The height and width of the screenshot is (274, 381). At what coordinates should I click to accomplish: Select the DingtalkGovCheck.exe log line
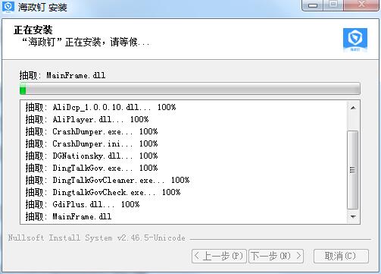pyautogui.click(x=103, y=192)
